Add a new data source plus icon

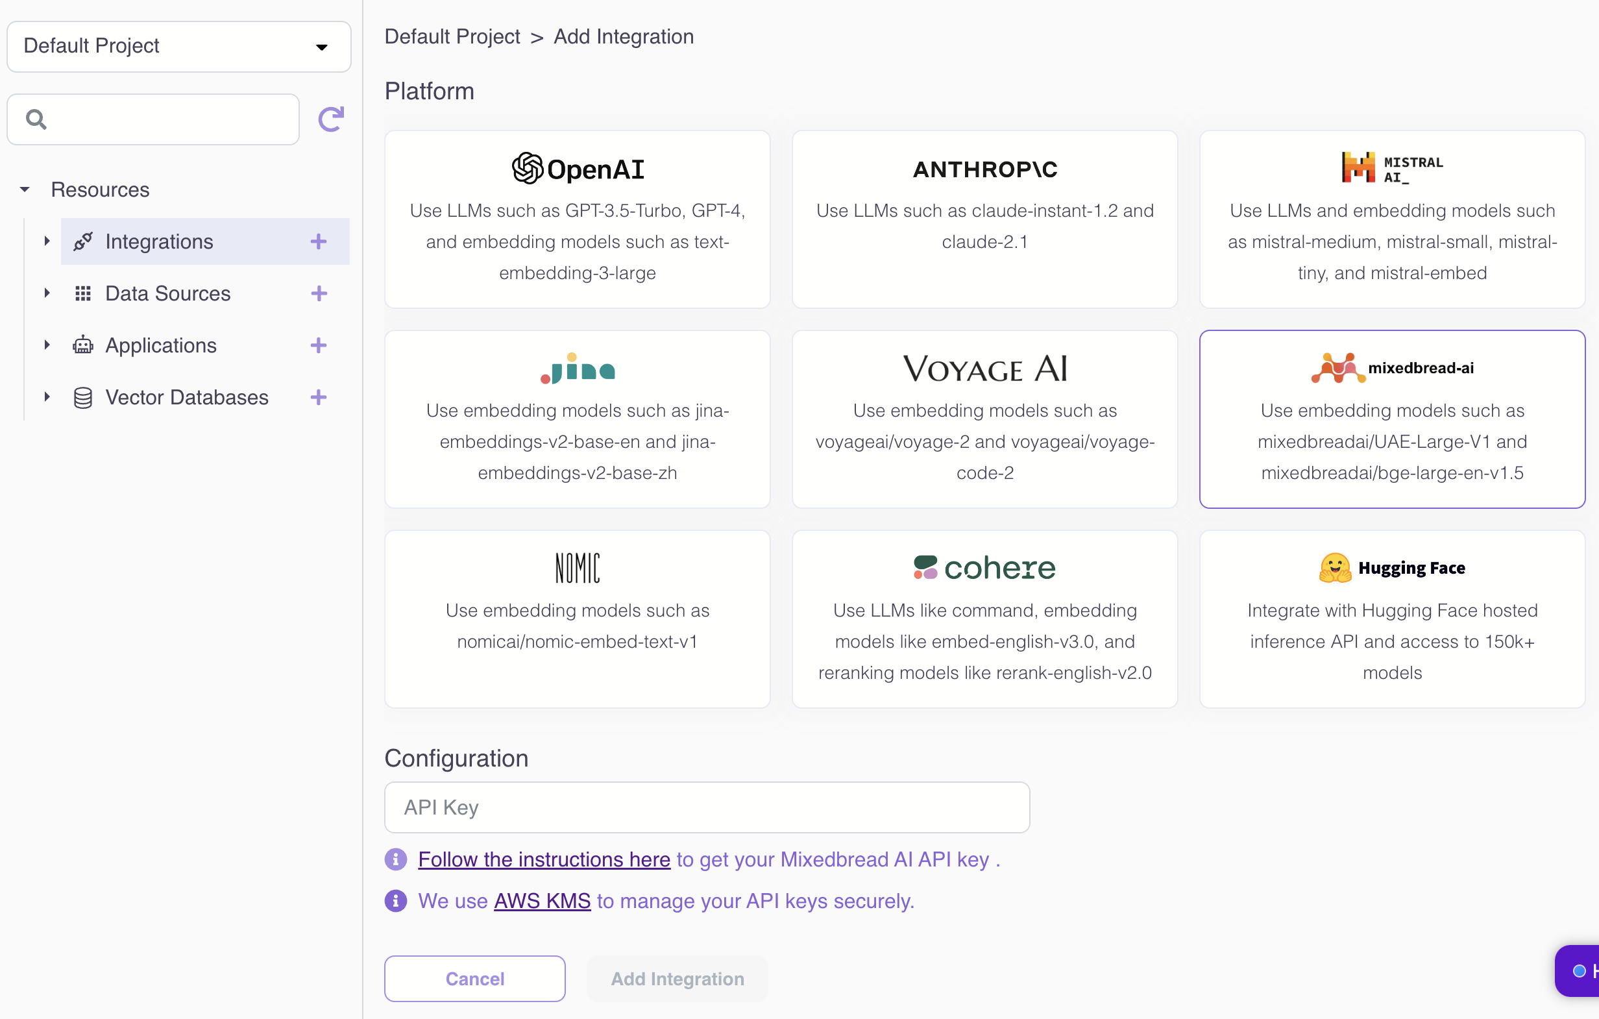click(319, 293)
